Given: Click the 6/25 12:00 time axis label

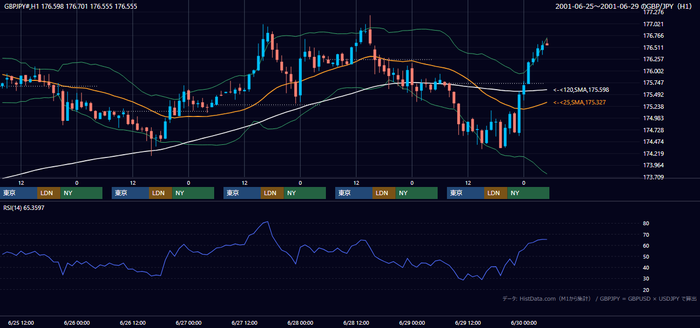Looking at the screenshot, I should (20, 323).
